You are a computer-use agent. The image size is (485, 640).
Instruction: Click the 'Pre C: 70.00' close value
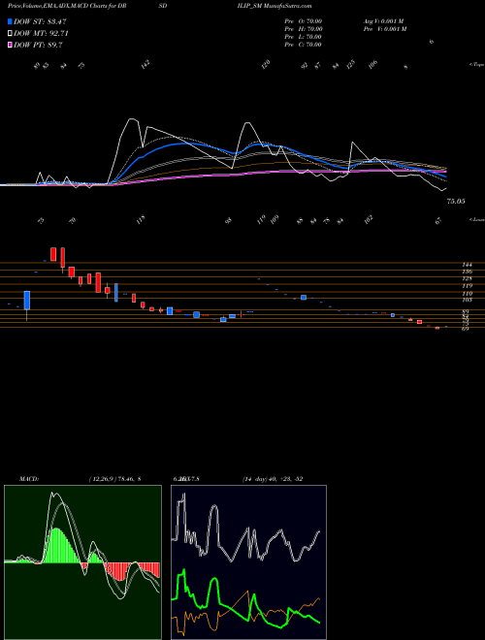[x=304, y=44]
